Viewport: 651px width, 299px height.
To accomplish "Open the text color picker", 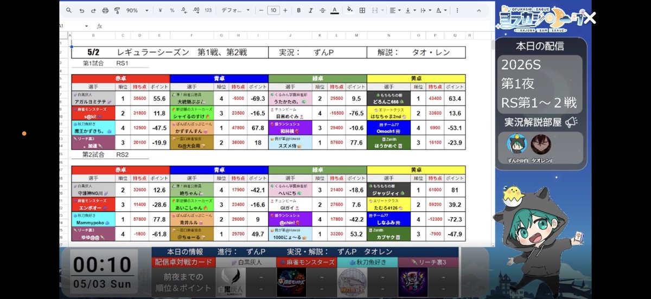I will click(x=334, y=10).
